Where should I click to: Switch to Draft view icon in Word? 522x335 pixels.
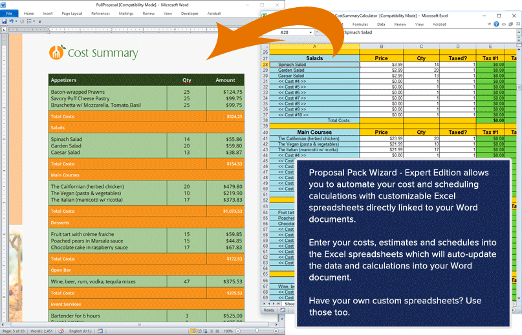tap(217, 331)
